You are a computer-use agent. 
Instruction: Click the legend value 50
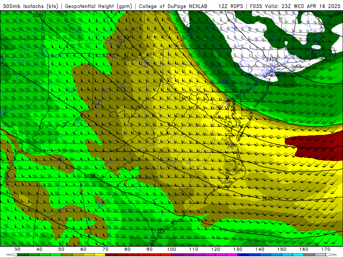[x=61, y=249]
